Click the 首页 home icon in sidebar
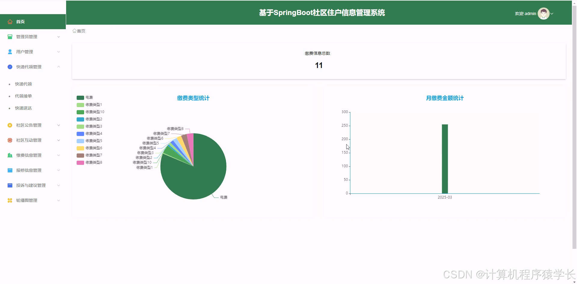The height and width of the screenshot is (284, 577). pyautogui.click(x=10, y=21)
